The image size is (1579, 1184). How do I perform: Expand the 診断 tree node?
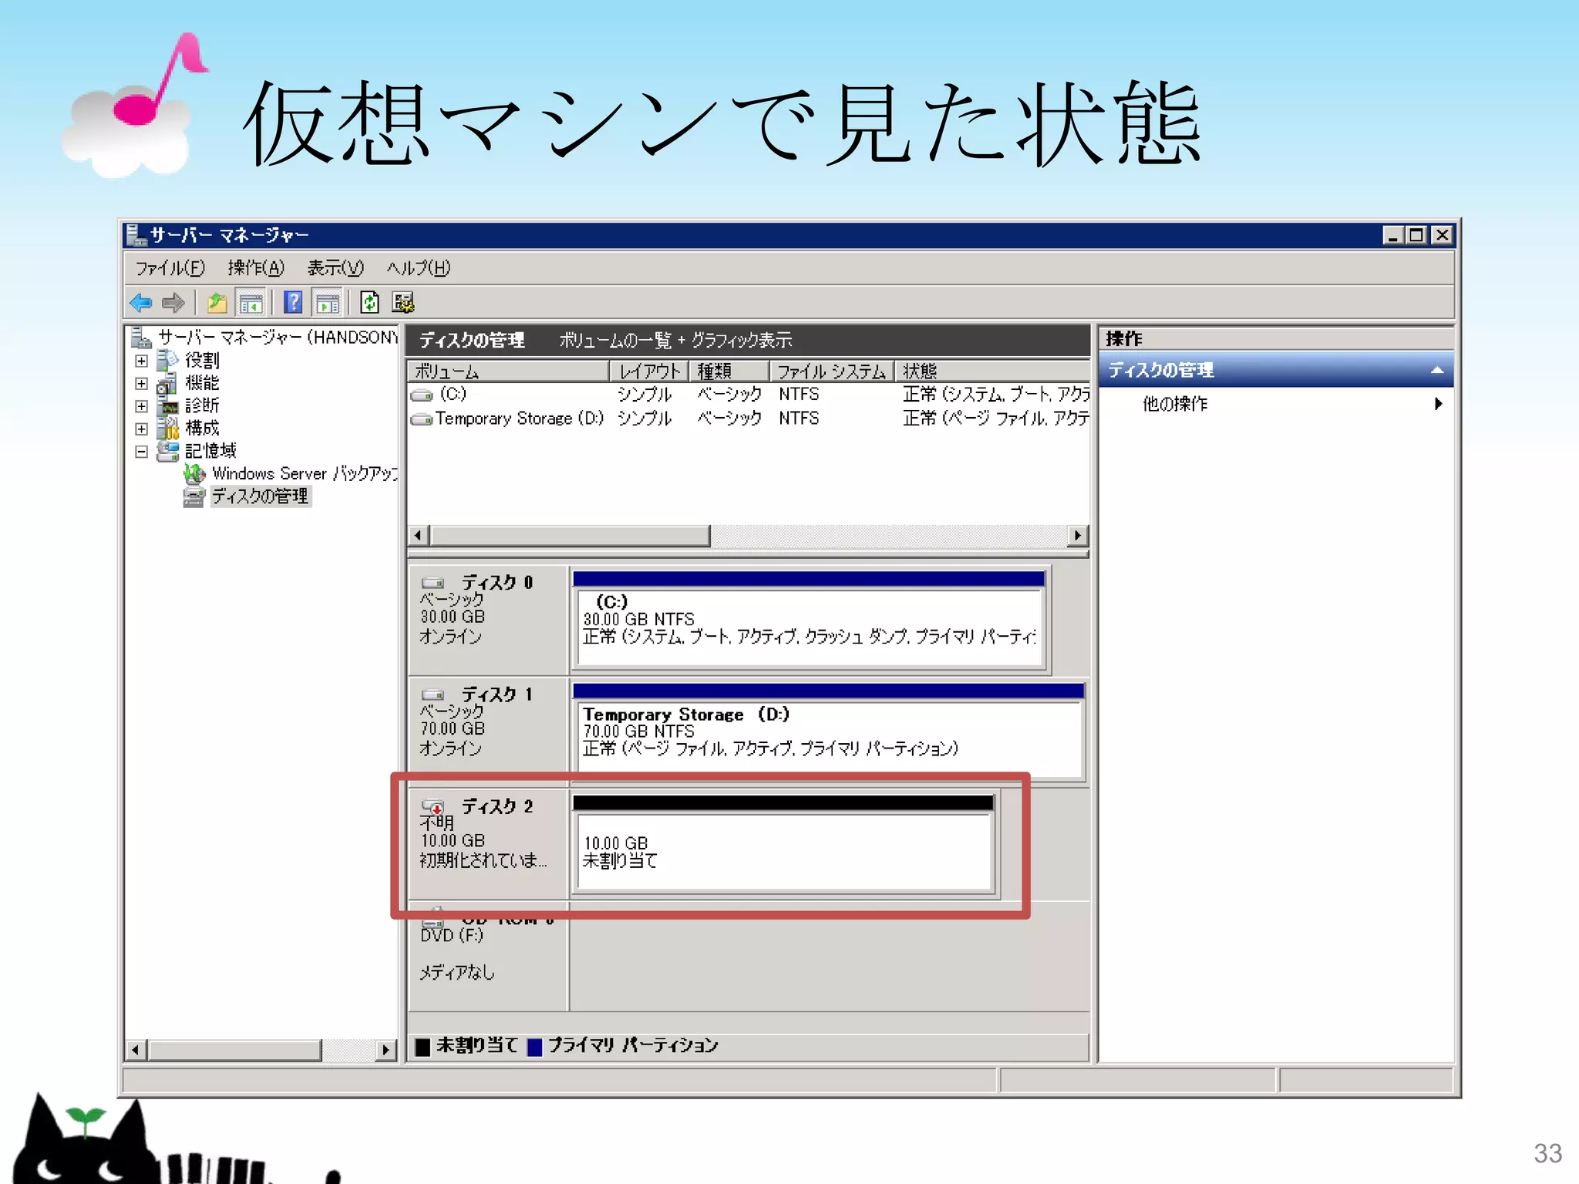pos(141,406)
